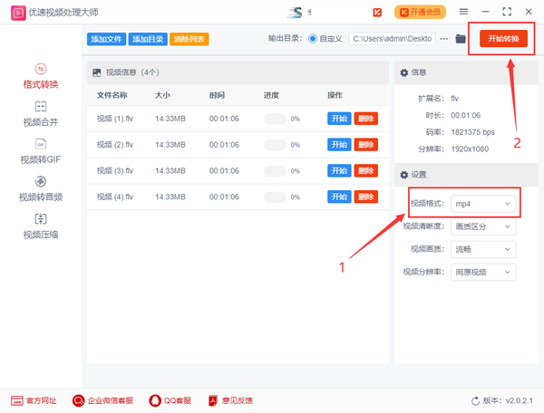Click the red K icon in title bar

(377, 13)
